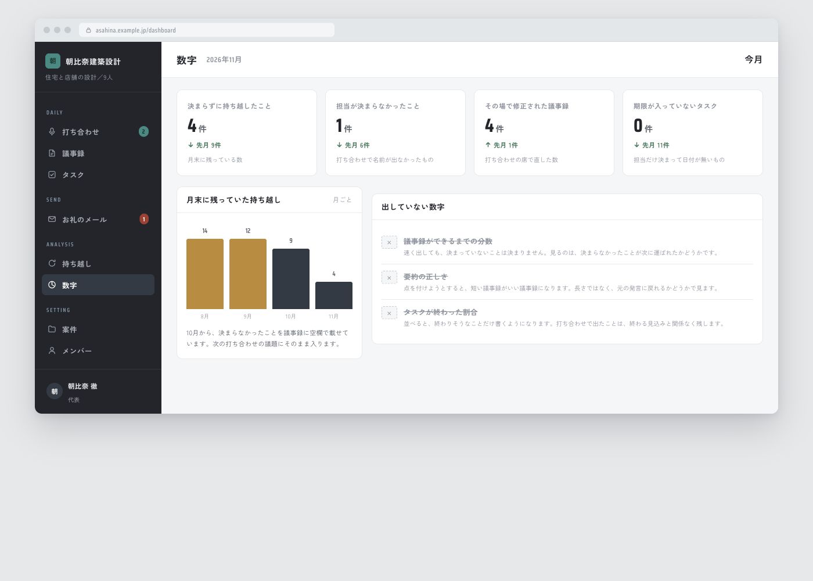
Task: Click the document icon beside 議事録
Action: click(x=52, y=153)
